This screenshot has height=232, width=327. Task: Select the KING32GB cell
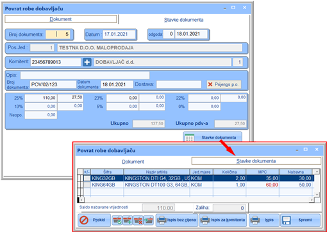point(107,178)
